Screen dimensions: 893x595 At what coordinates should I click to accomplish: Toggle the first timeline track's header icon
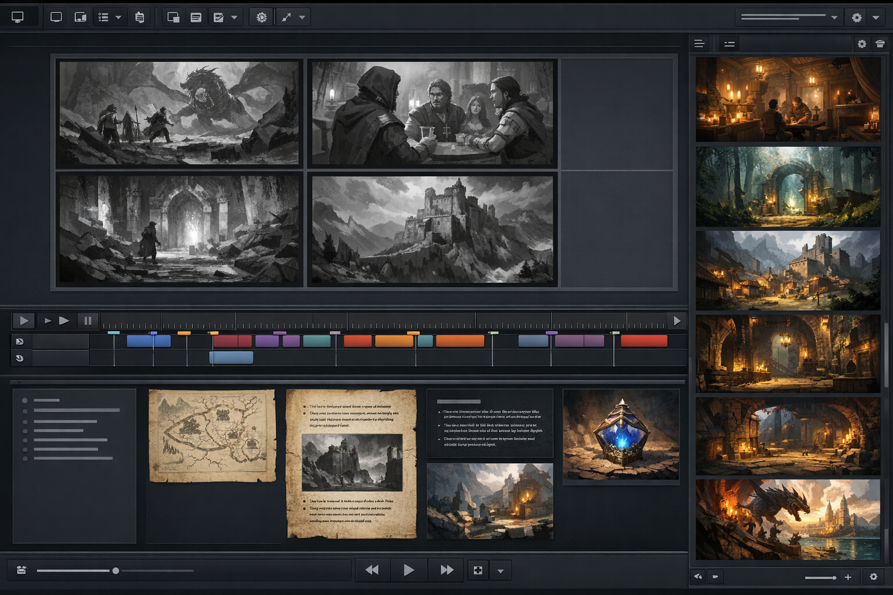pos(20,341)
